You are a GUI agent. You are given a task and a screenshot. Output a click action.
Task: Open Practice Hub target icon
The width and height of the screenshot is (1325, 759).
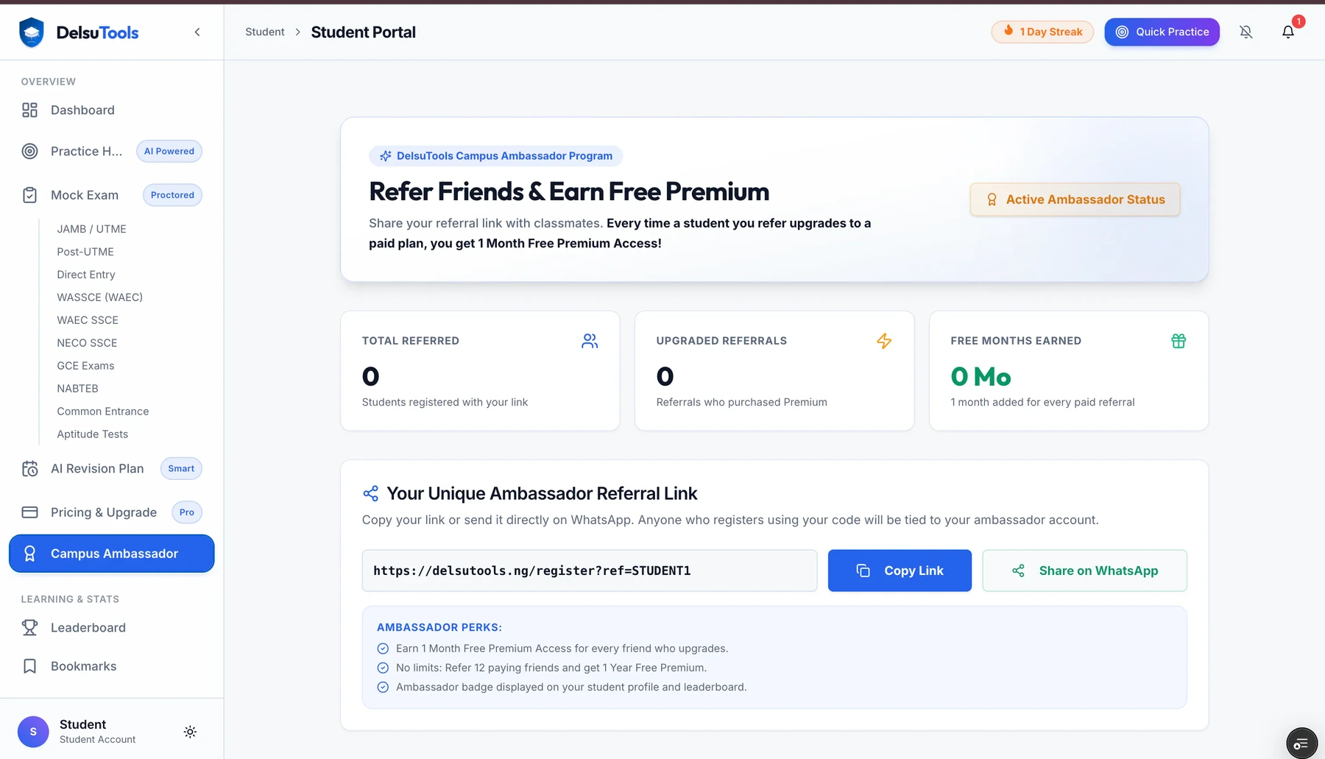tap(29, 151)
